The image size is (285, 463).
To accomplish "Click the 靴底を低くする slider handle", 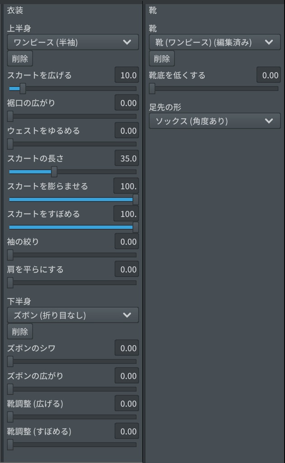I will (152, 89).
